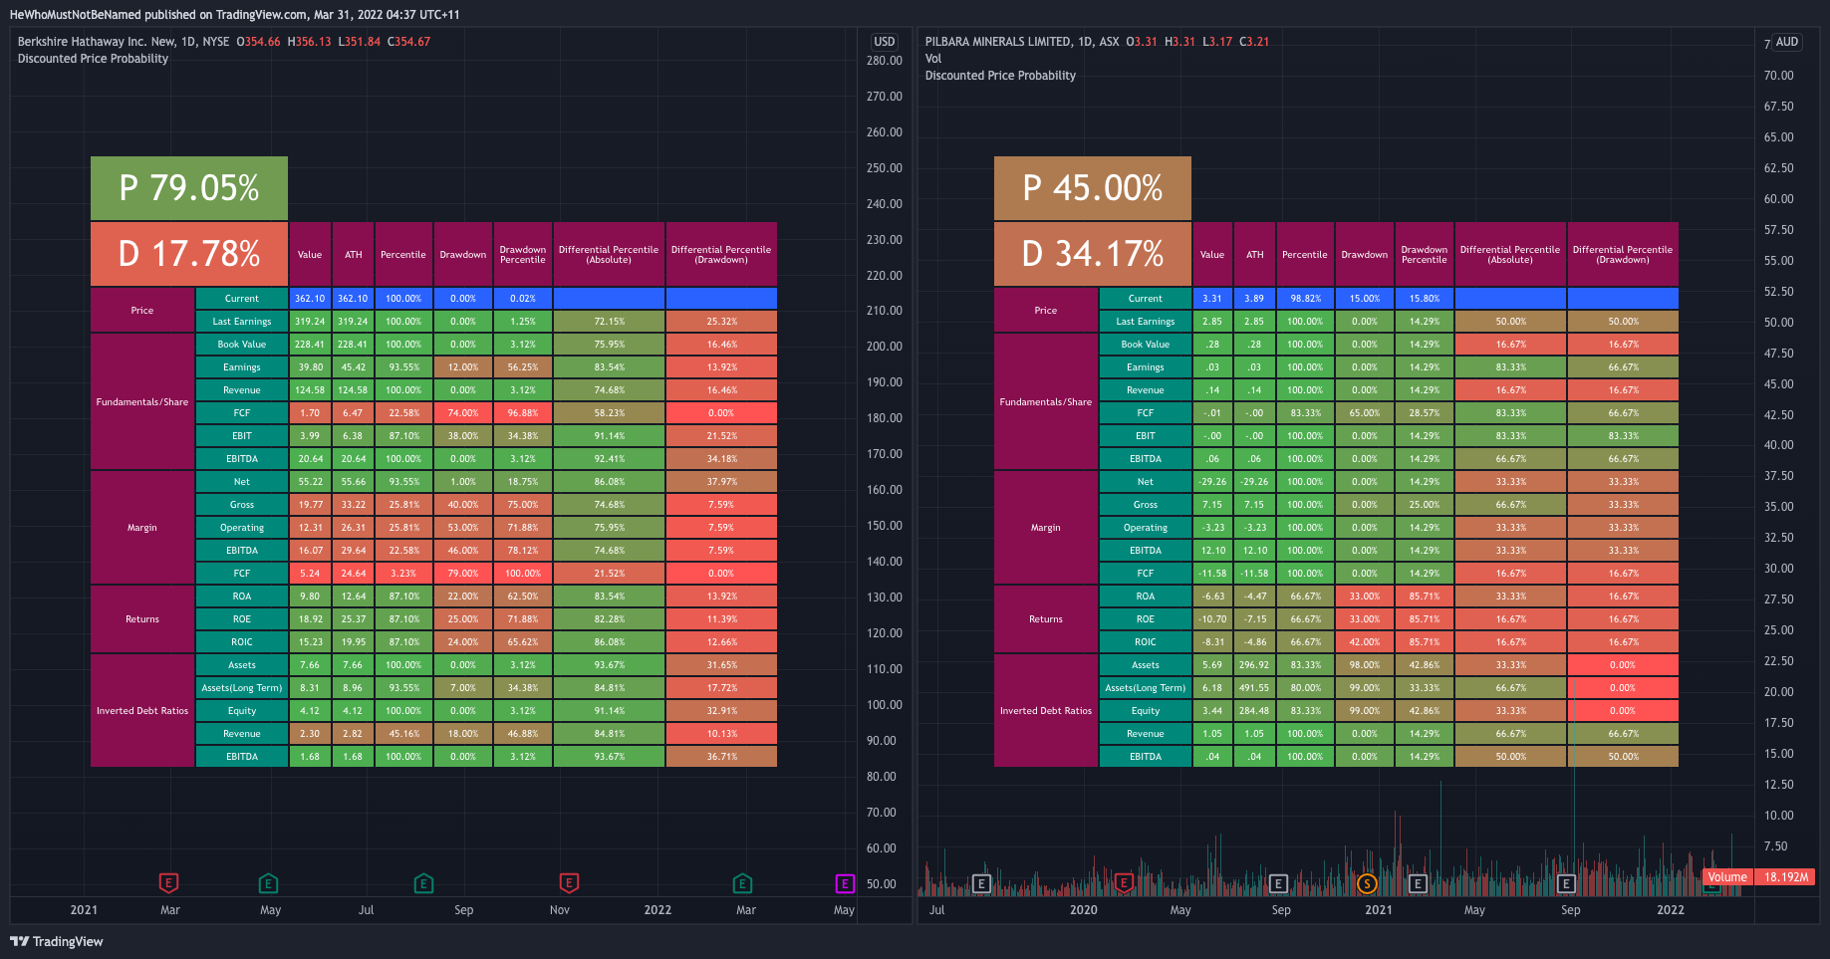
Task: Click the green earnings marker above Mar 2022
Action: (x=742, y=883)
